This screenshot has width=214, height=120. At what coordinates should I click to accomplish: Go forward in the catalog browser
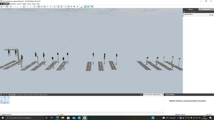pyautogui.click(x=4, y=95)
